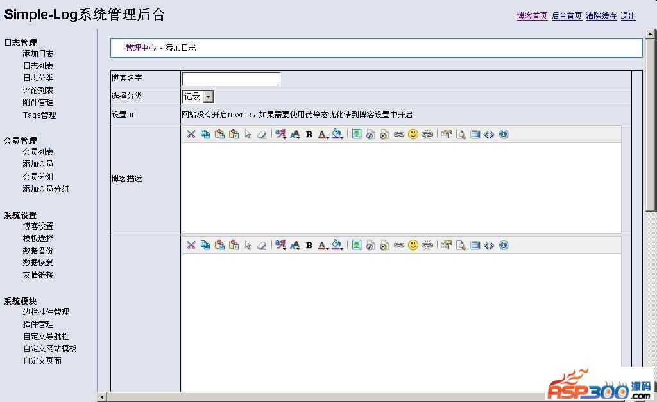The width and height of the screenshot is (657, 402).
Task: Open 日志分类 in sidebar menu
Action: tap(38, 78)
